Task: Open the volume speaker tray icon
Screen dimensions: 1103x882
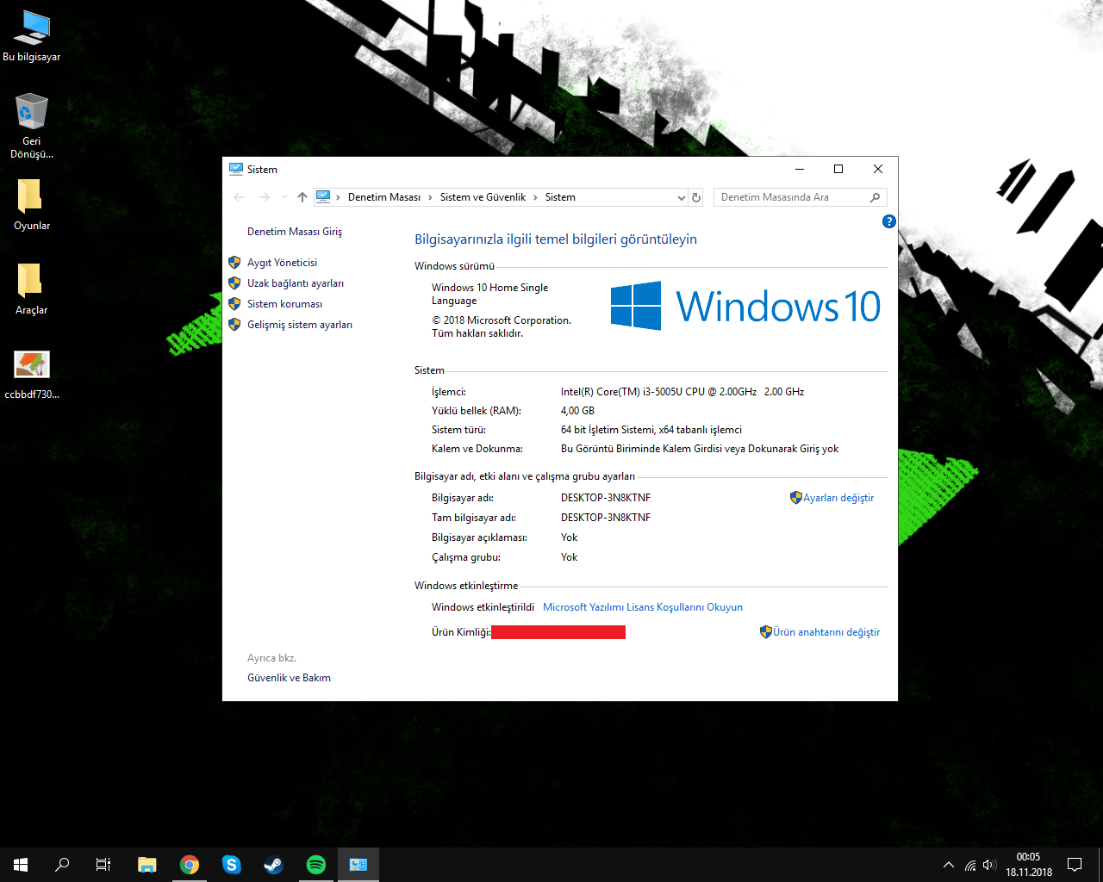Action: (989, 865)
